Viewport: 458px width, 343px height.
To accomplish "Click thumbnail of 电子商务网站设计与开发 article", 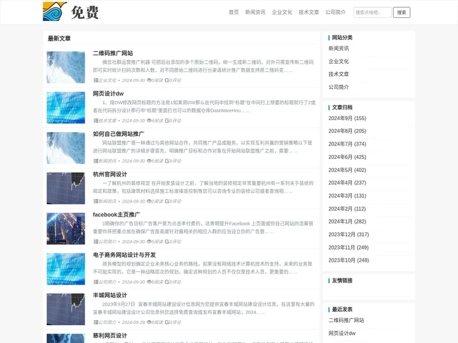I will [66, 269].
